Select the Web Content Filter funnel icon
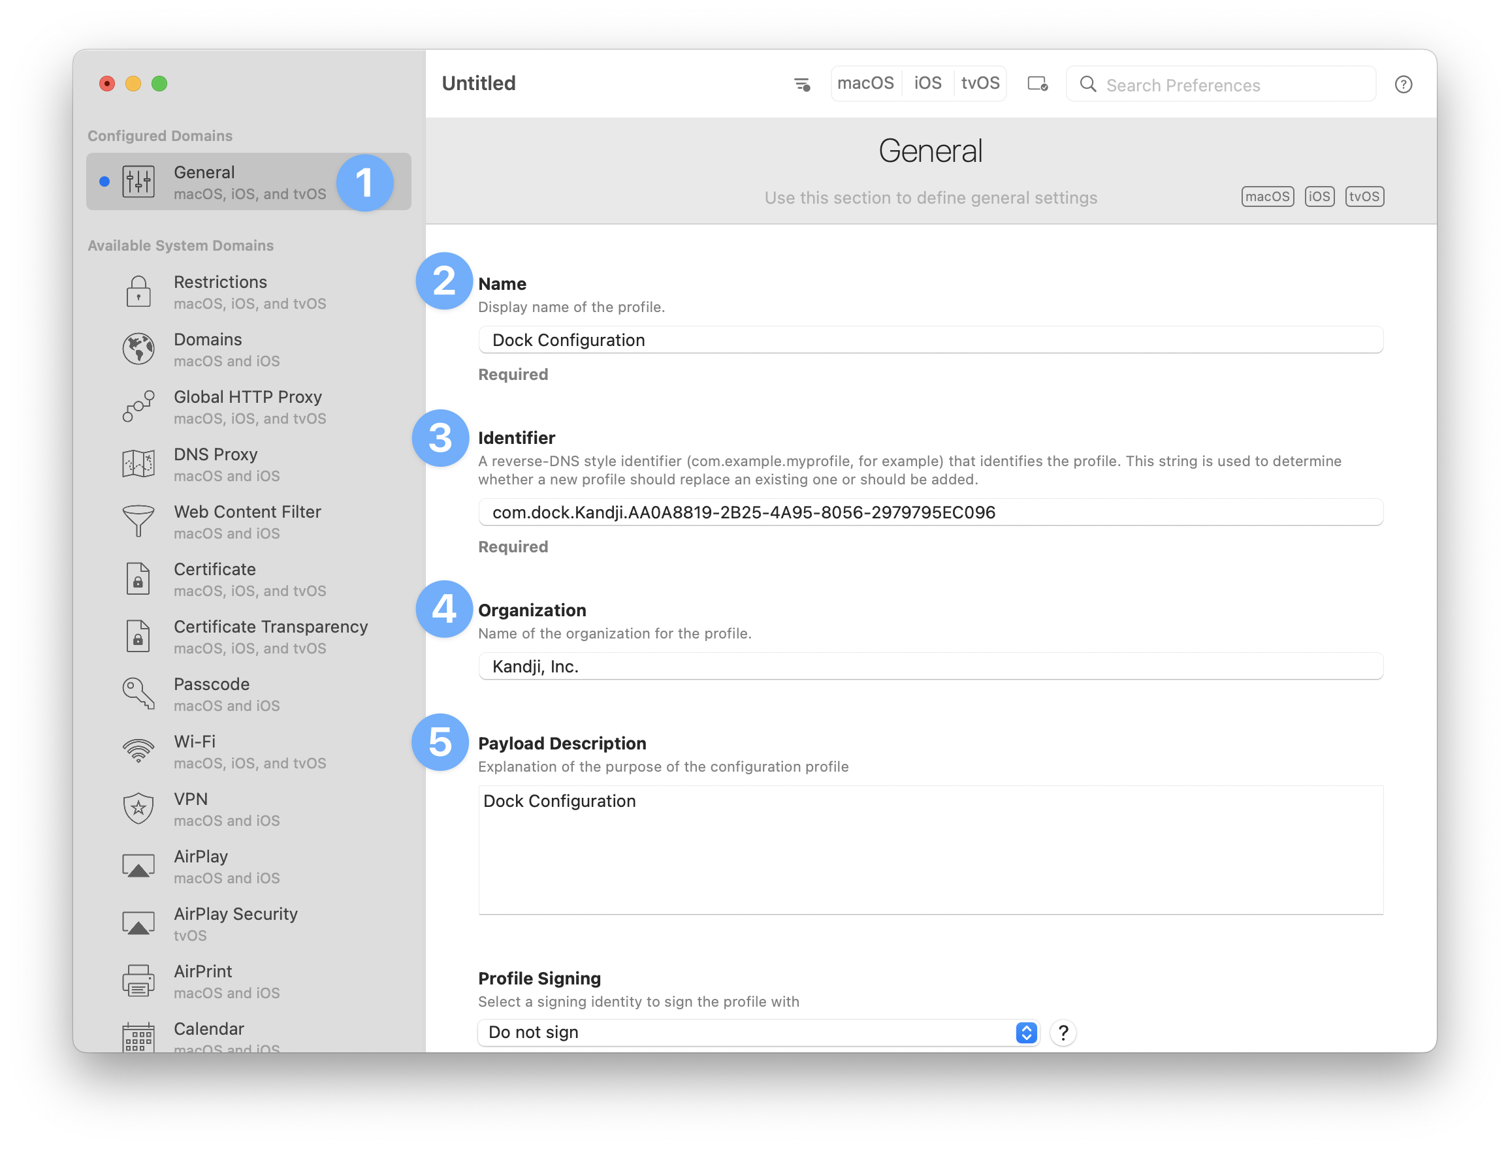The height and width of the screenshot is (1149, 1510). [x=138, y=521]
